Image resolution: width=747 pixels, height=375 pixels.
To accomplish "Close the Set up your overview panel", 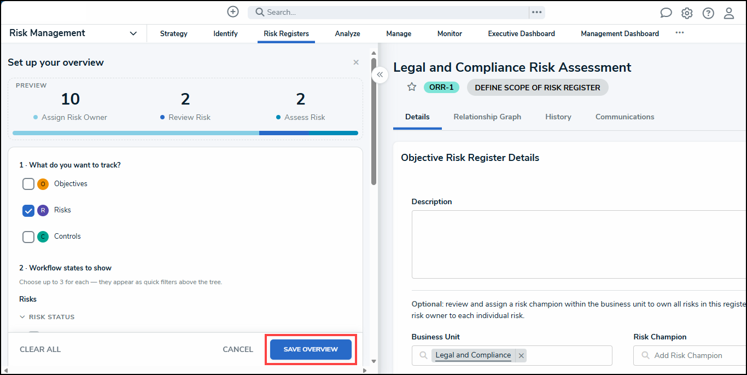I will [x=356, y=62].
